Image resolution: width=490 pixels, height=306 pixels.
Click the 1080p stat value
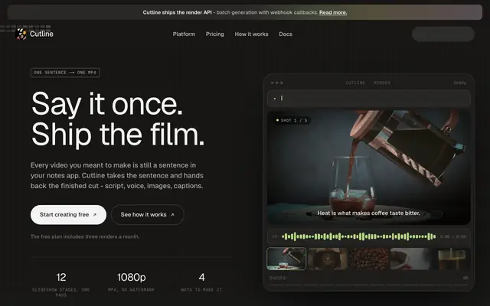pyautogui.click(x=131, y=277)
